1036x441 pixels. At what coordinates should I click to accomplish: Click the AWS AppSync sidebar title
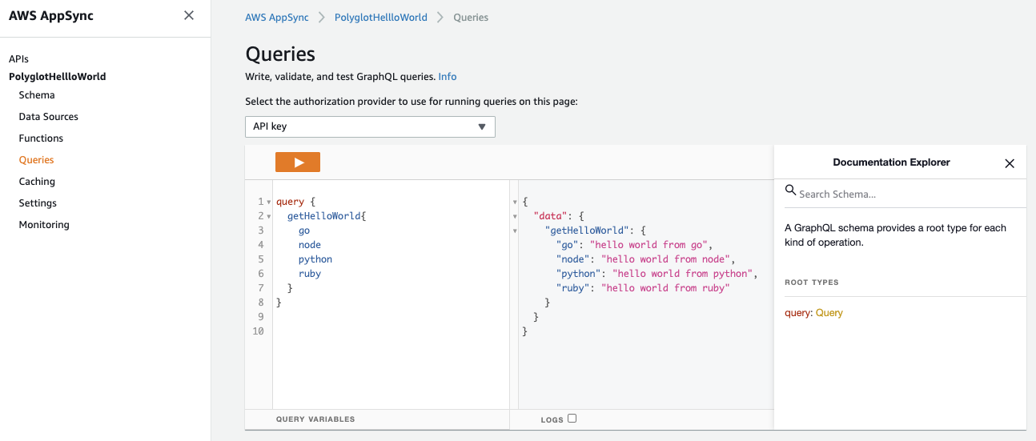(x=51, y=16)
